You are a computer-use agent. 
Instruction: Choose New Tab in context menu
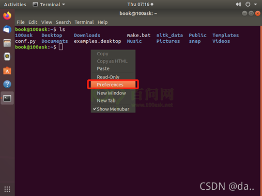113,101
